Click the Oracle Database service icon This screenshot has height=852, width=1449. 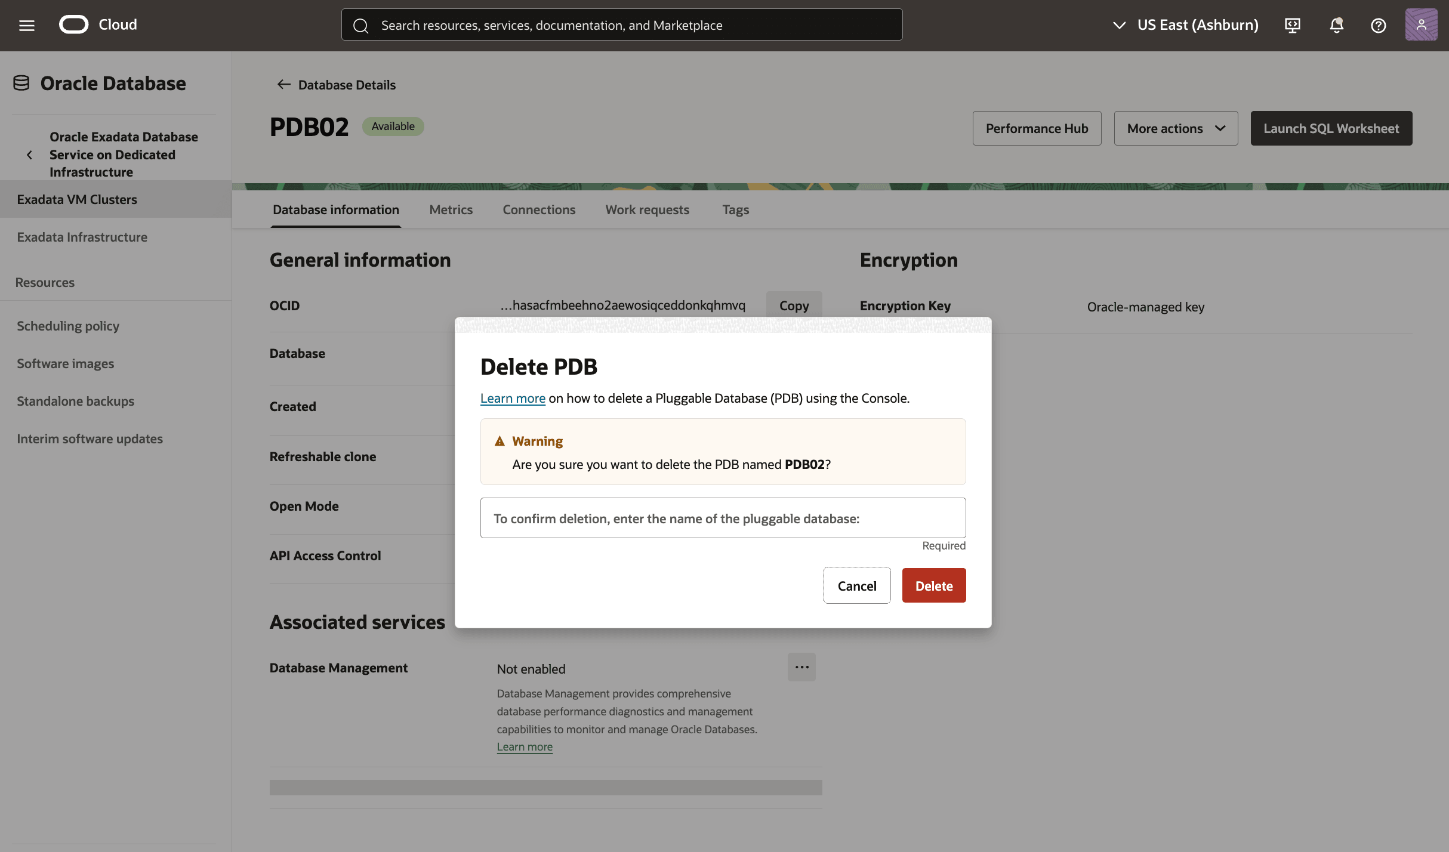(21, 83)
